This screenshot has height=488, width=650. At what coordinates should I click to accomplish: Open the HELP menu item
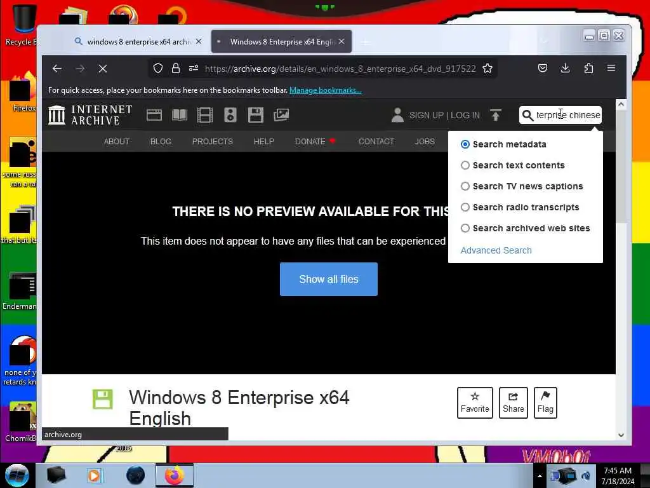(263, 142)
